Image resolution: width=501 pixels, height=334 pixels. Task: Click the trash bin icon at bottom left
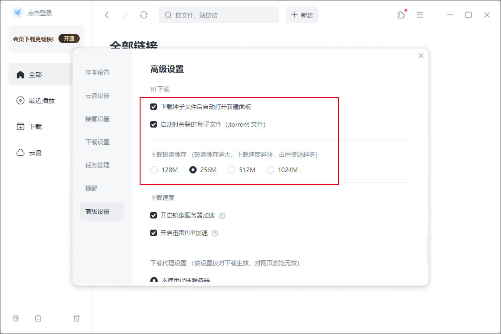point(77,318)
